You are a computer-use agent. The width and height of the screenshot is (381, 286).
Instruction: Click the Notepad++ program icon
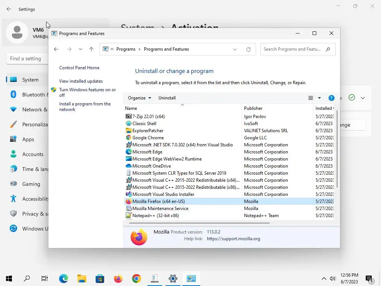[128, 216]
